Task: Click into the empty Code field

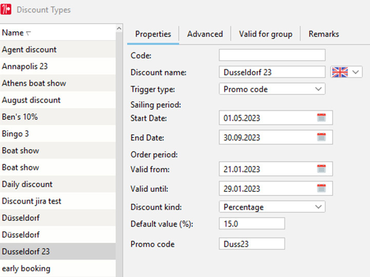Action: click(272, 55)
